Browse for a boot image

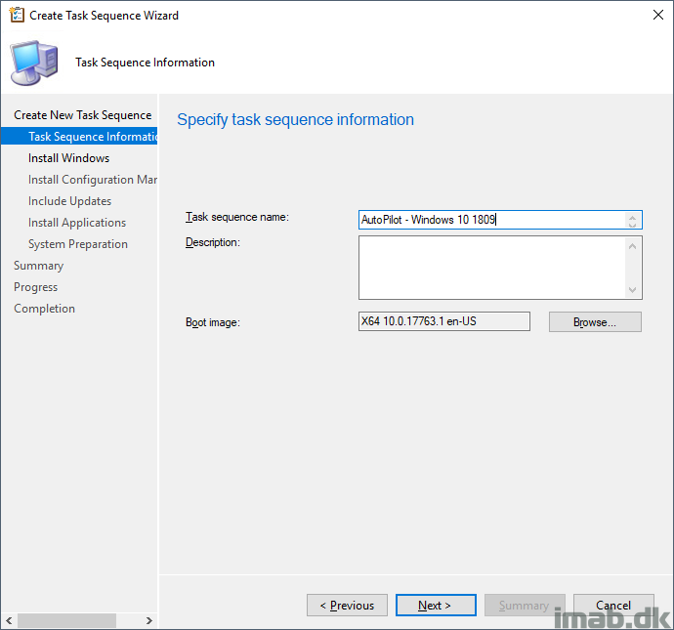(x=595, y=322)
